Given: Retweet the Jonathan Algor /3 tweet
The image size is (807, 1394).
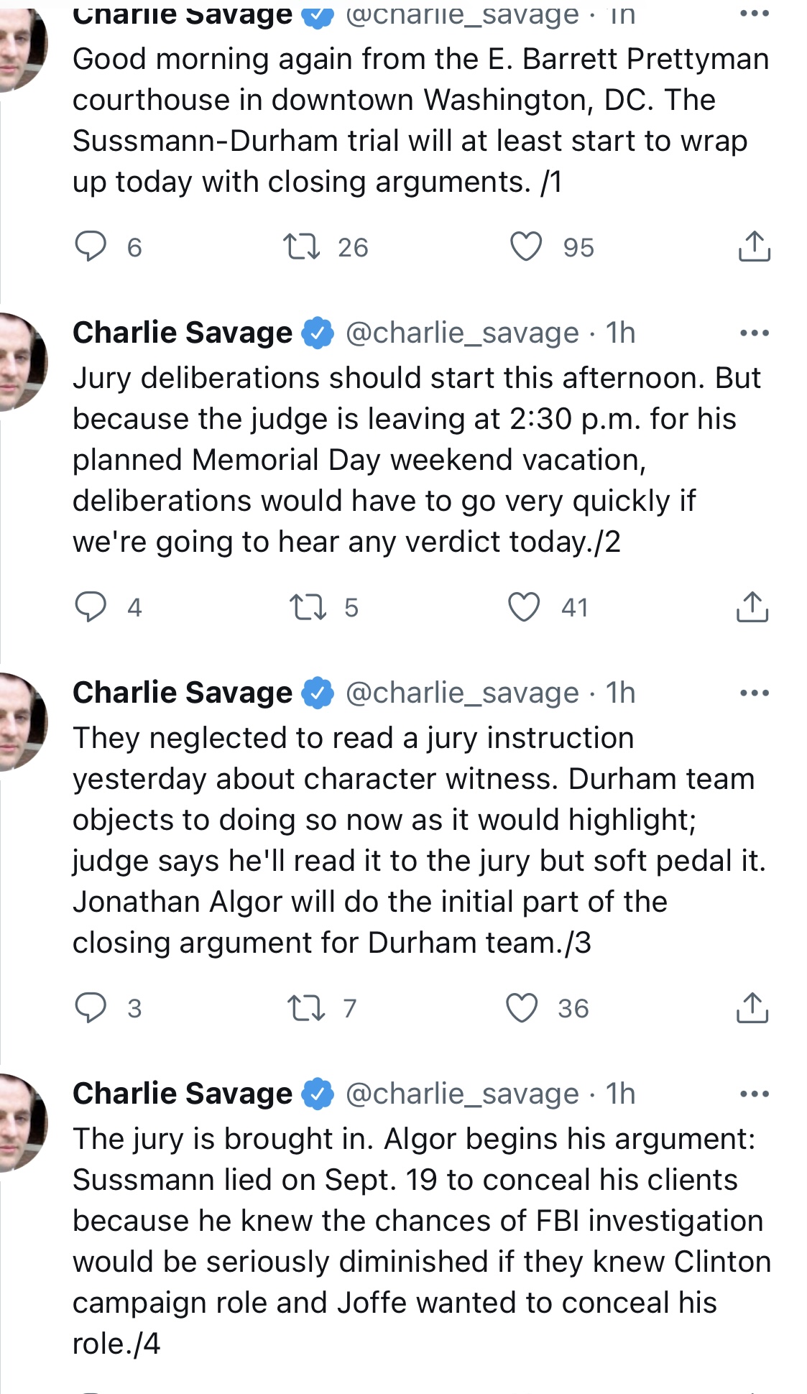Looking at the screenshot, I should 306,1007.
